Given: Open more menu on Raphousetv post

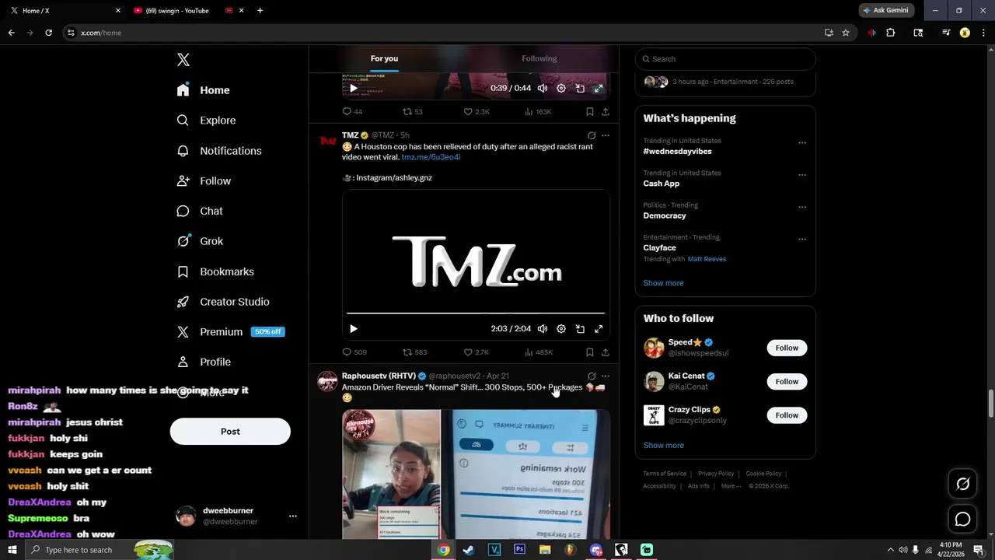Looking at the screenshot, I should click(606, 376).
